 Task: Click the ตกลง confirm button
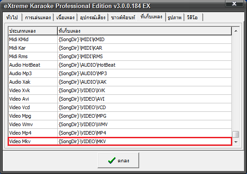point(118,160)
